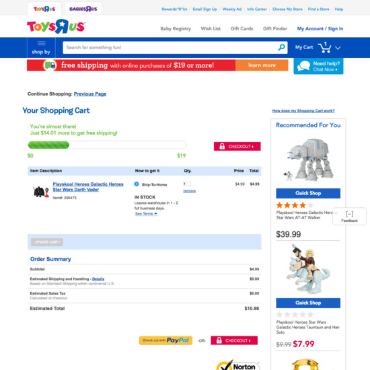Click the top red Checkout button
The image size is (370, 370).
pyautogui.click(x=237, y=146)
